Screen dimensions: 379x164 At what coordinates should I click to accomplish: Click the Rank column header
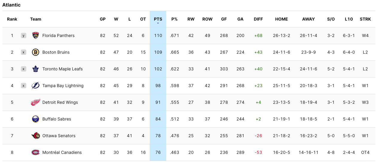click(12, 19)
